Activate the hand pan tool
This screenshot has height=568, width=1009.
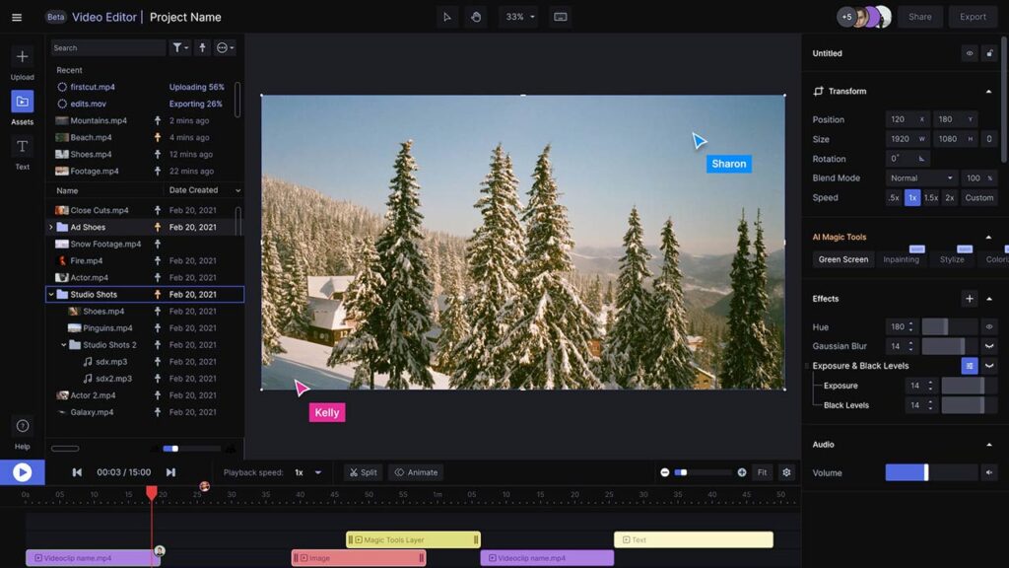476,17
